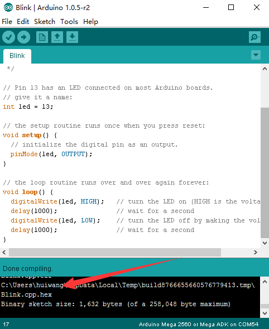Click the 'pinMode(led, OUTPUT);' line
Viewport: 269px width, 329px height.
pyautogui.click(x=51, y=154)
